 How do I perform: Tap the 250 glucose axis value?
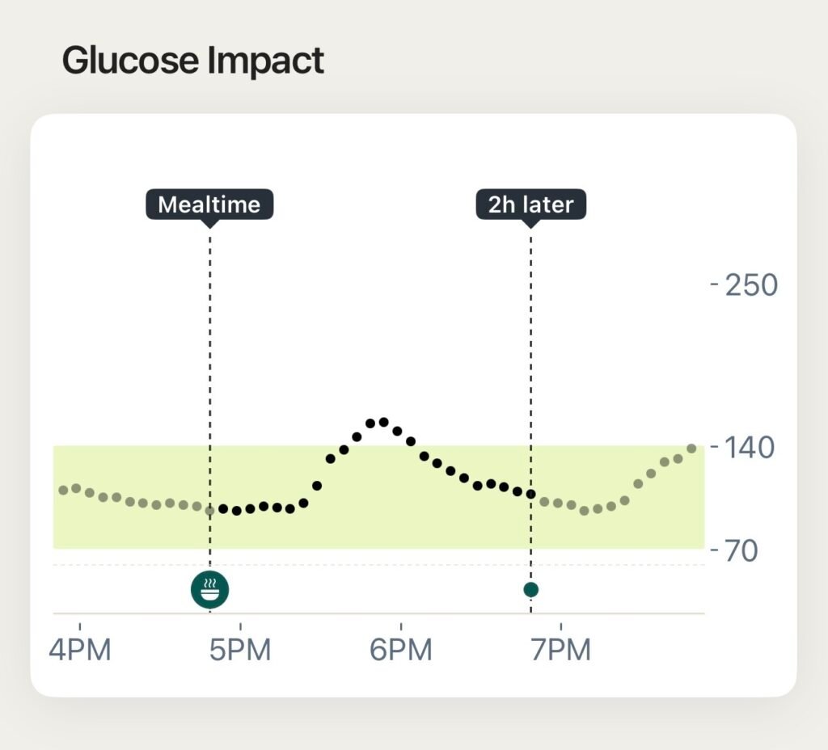pos(751,284)
